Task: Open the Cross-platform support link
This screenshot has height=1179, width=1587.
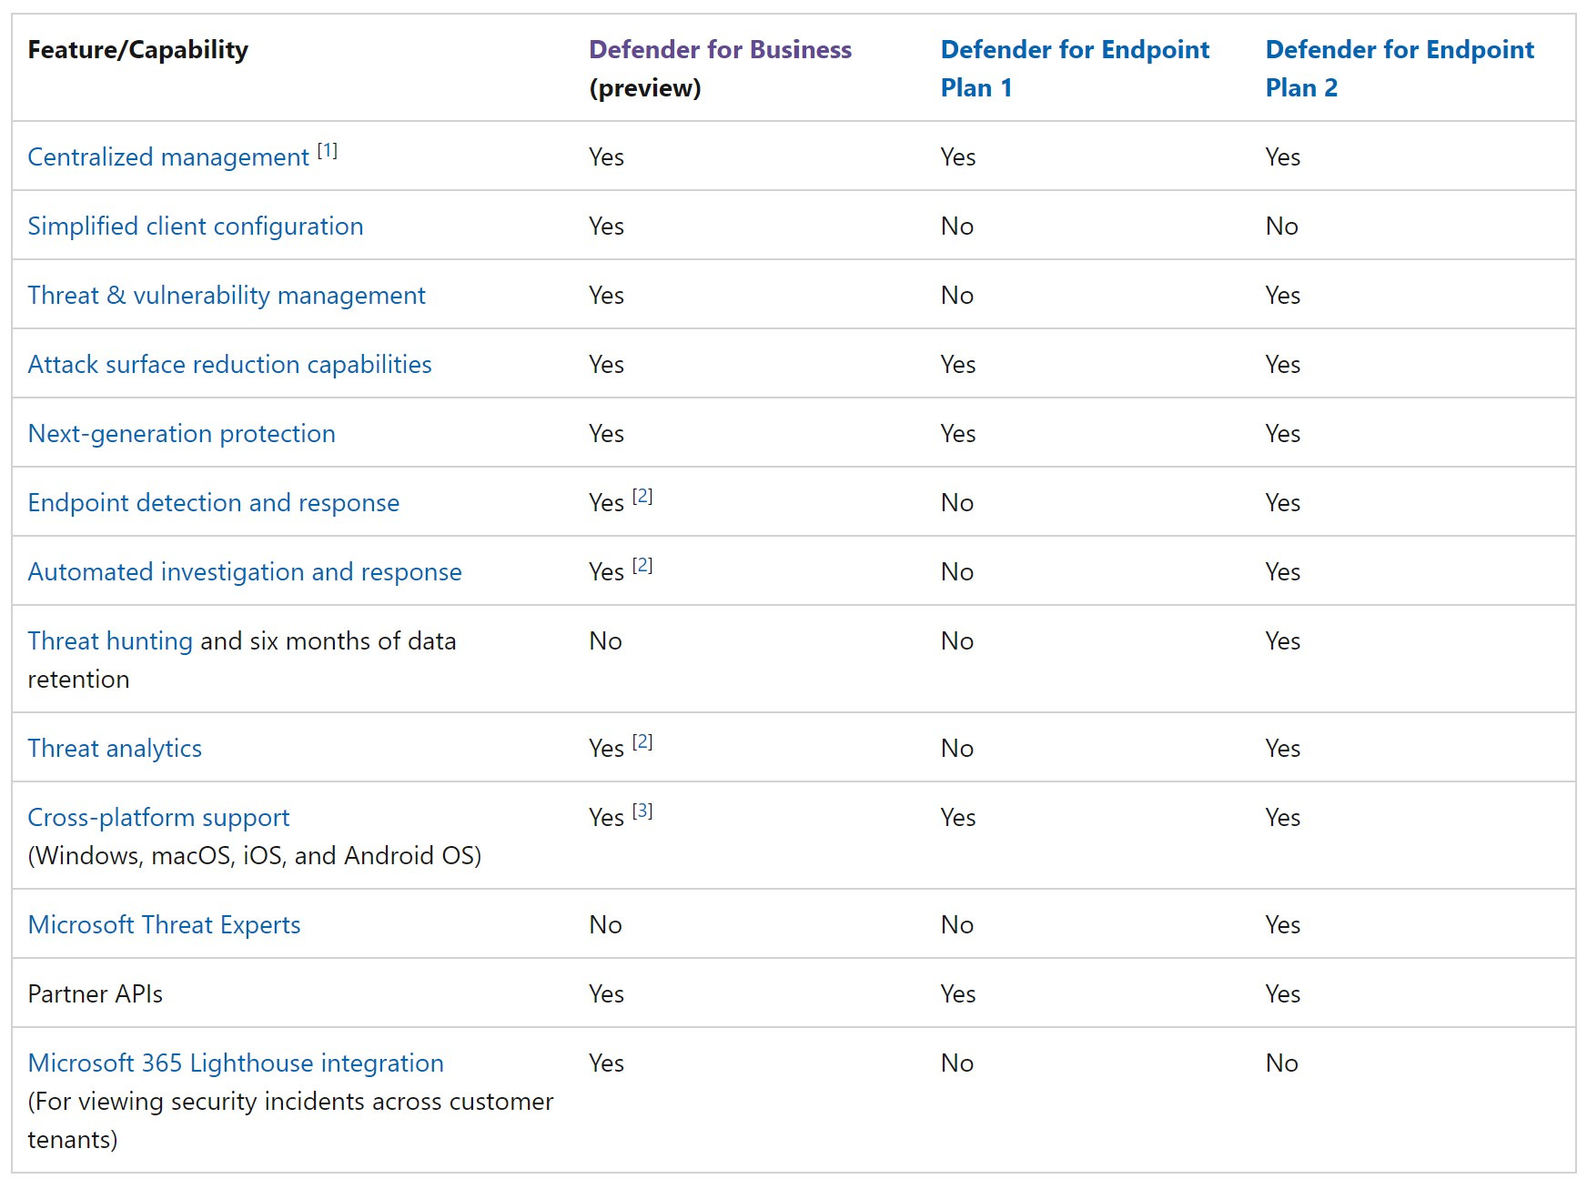Action: pos(158,818)
